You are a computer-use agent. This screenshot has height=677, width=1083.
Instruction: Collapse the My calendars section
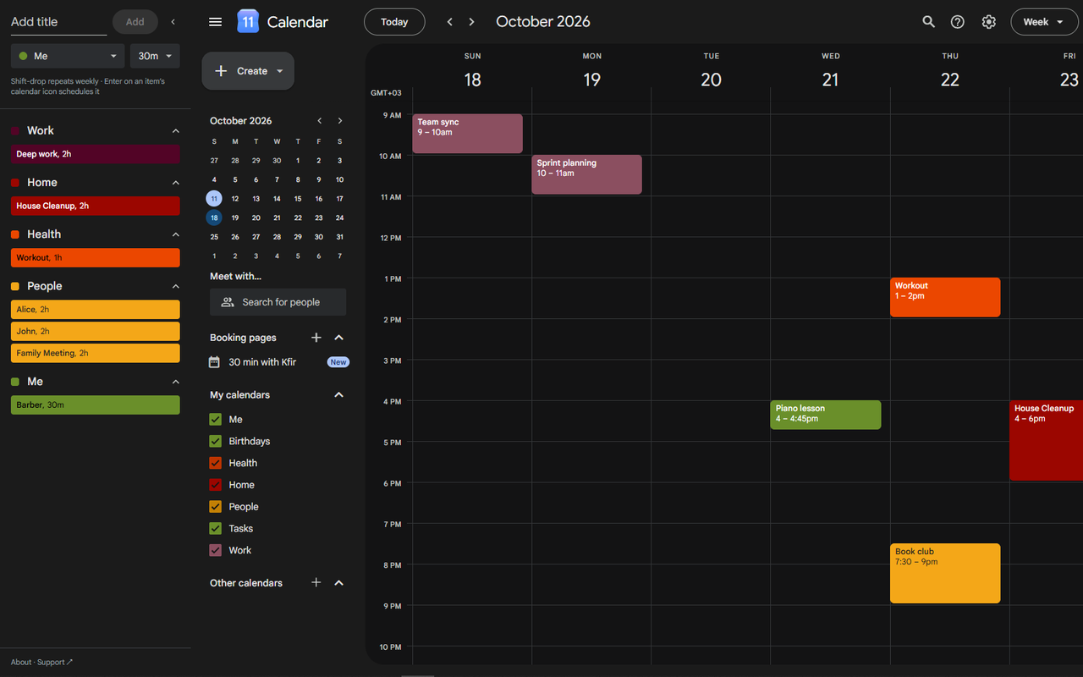(x=339, y=395)
